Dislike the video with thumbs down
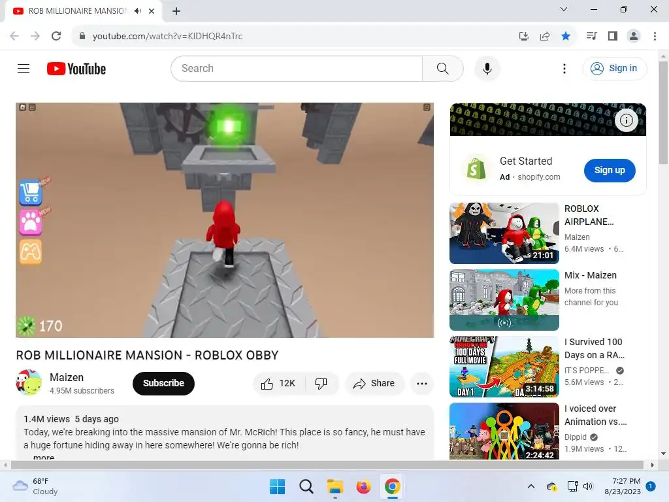Screen dimensions: 669x502 [321, 383]
